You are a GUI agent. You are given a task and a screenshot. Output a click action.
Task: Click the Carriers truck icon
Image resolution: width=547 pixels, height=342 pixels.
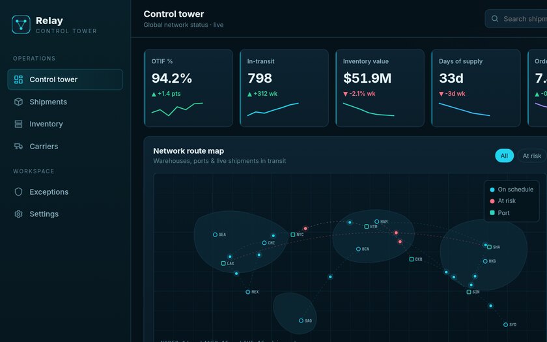(x=18, y=146)
